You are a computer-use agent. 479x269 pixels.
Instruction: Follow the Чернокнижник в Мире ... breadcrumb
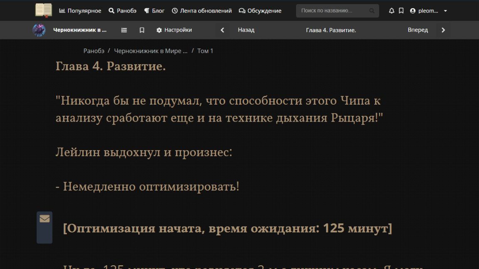point(151,51)
